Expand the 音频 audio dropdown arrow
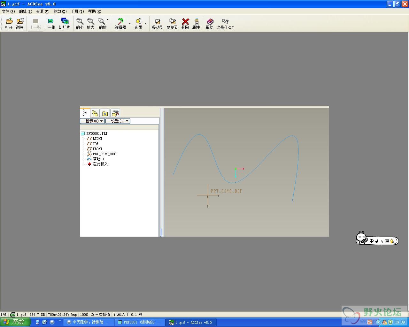Image resolution: width=409 pixels, height=327 pixels. 146,23
